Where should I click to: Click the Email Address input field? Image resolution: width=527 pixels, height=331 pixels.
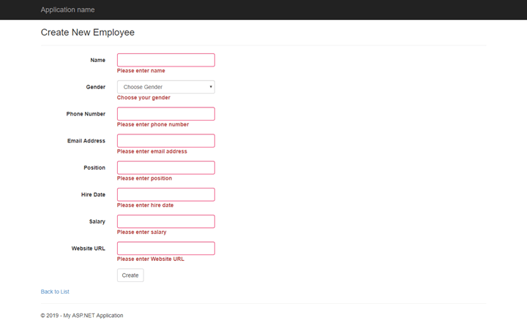tap(165, 141)
